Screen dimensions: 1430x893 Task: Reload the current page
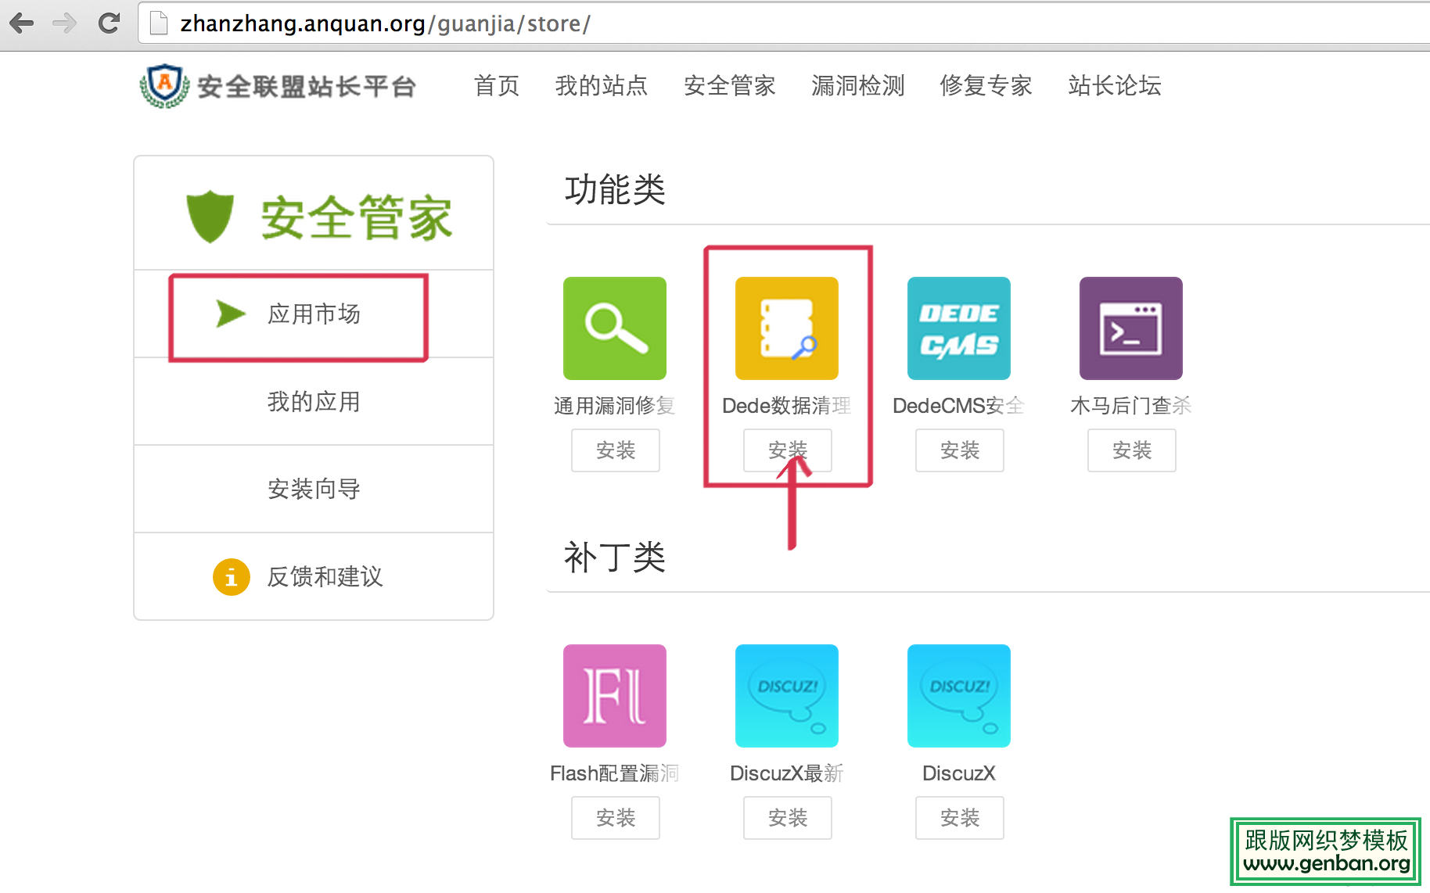[x=109, y=23]
